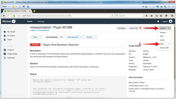The image size is (176, 99).
Task: Show the next vulnerability with right chevron
Action: pos(124,45)
